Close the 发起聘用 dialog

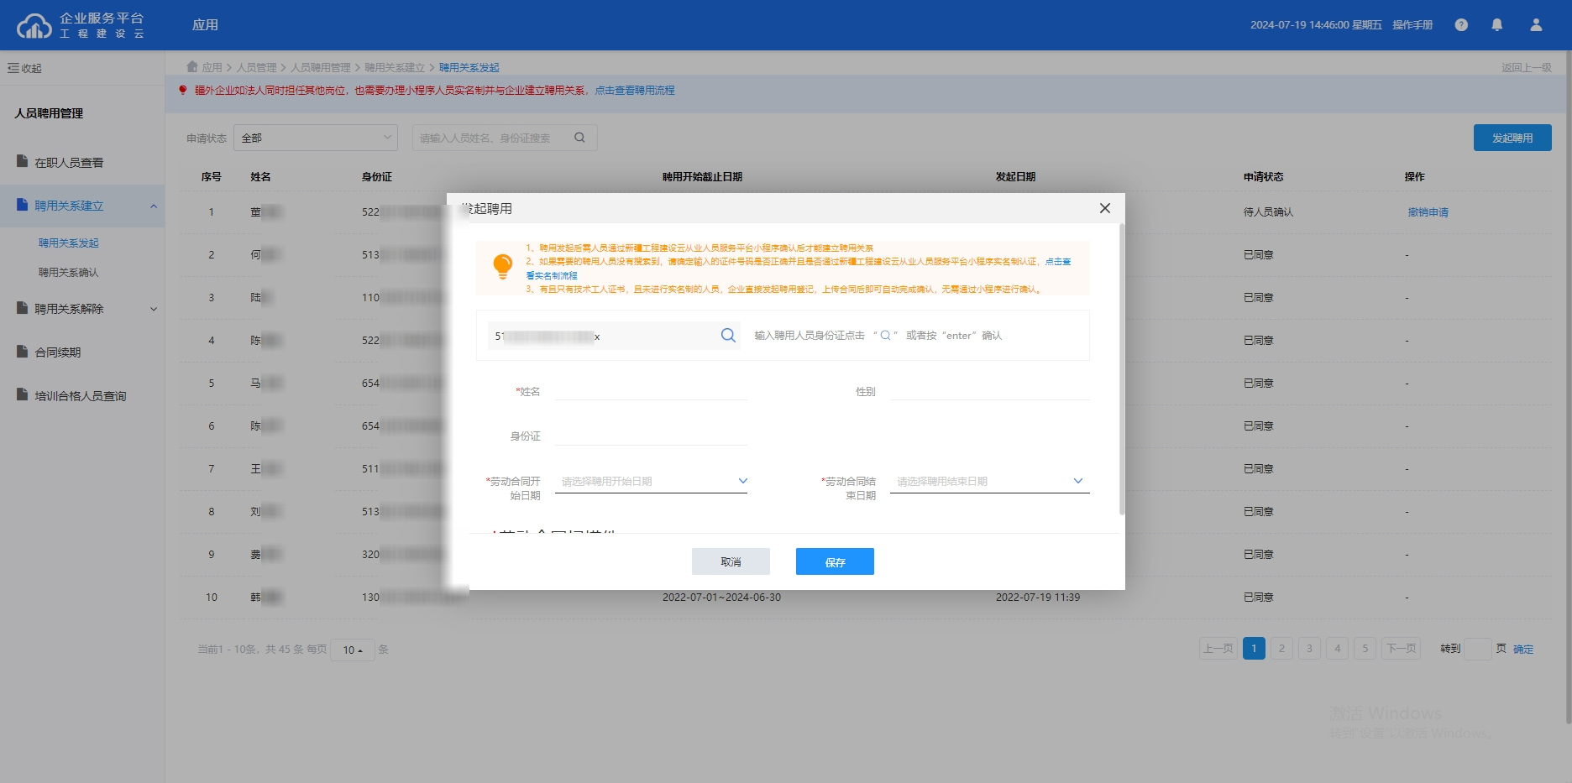click(1104, 208)
